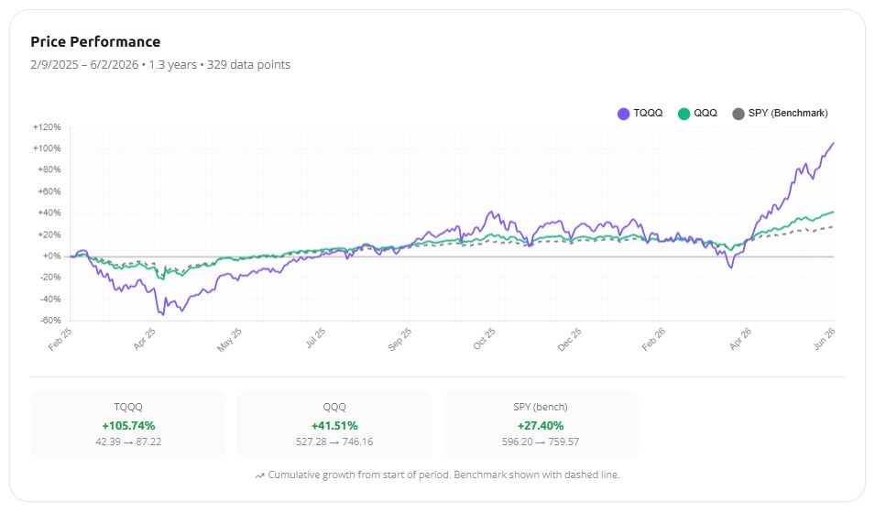Image resolution: width=875 pixels, height=513 pixels.
Task: Click the TQQQ line's final peak point
Action: tap(834, 143)
